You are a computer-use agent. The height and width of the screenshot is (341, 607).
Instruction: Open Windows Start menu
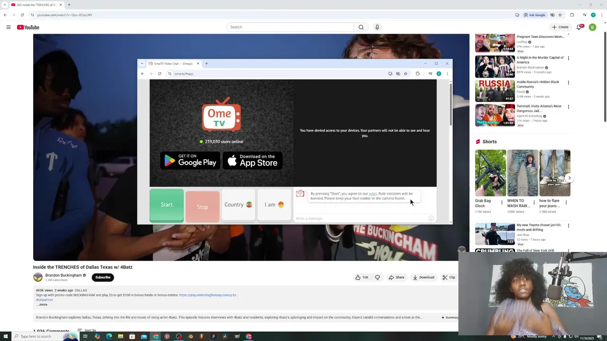coord(5,336)
